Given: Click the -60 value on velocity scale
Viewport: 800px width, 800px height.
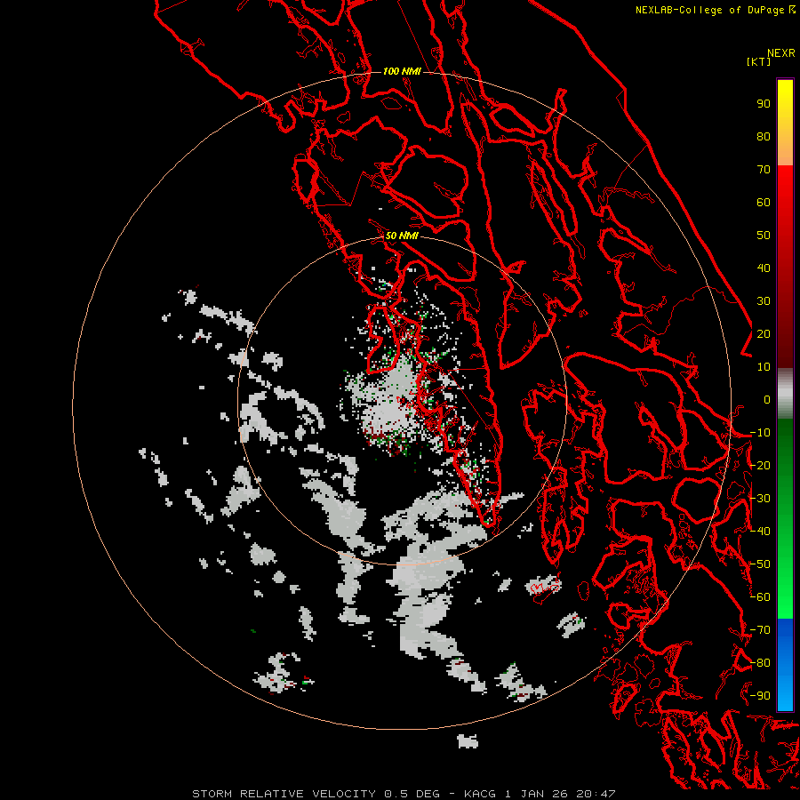Looking at the screenshot, I should coord(760,597).
